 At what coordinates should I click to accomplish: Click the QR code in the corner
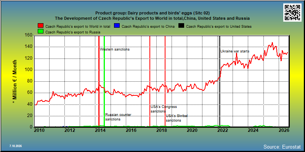pyautogui.click(x=293, y=13)
